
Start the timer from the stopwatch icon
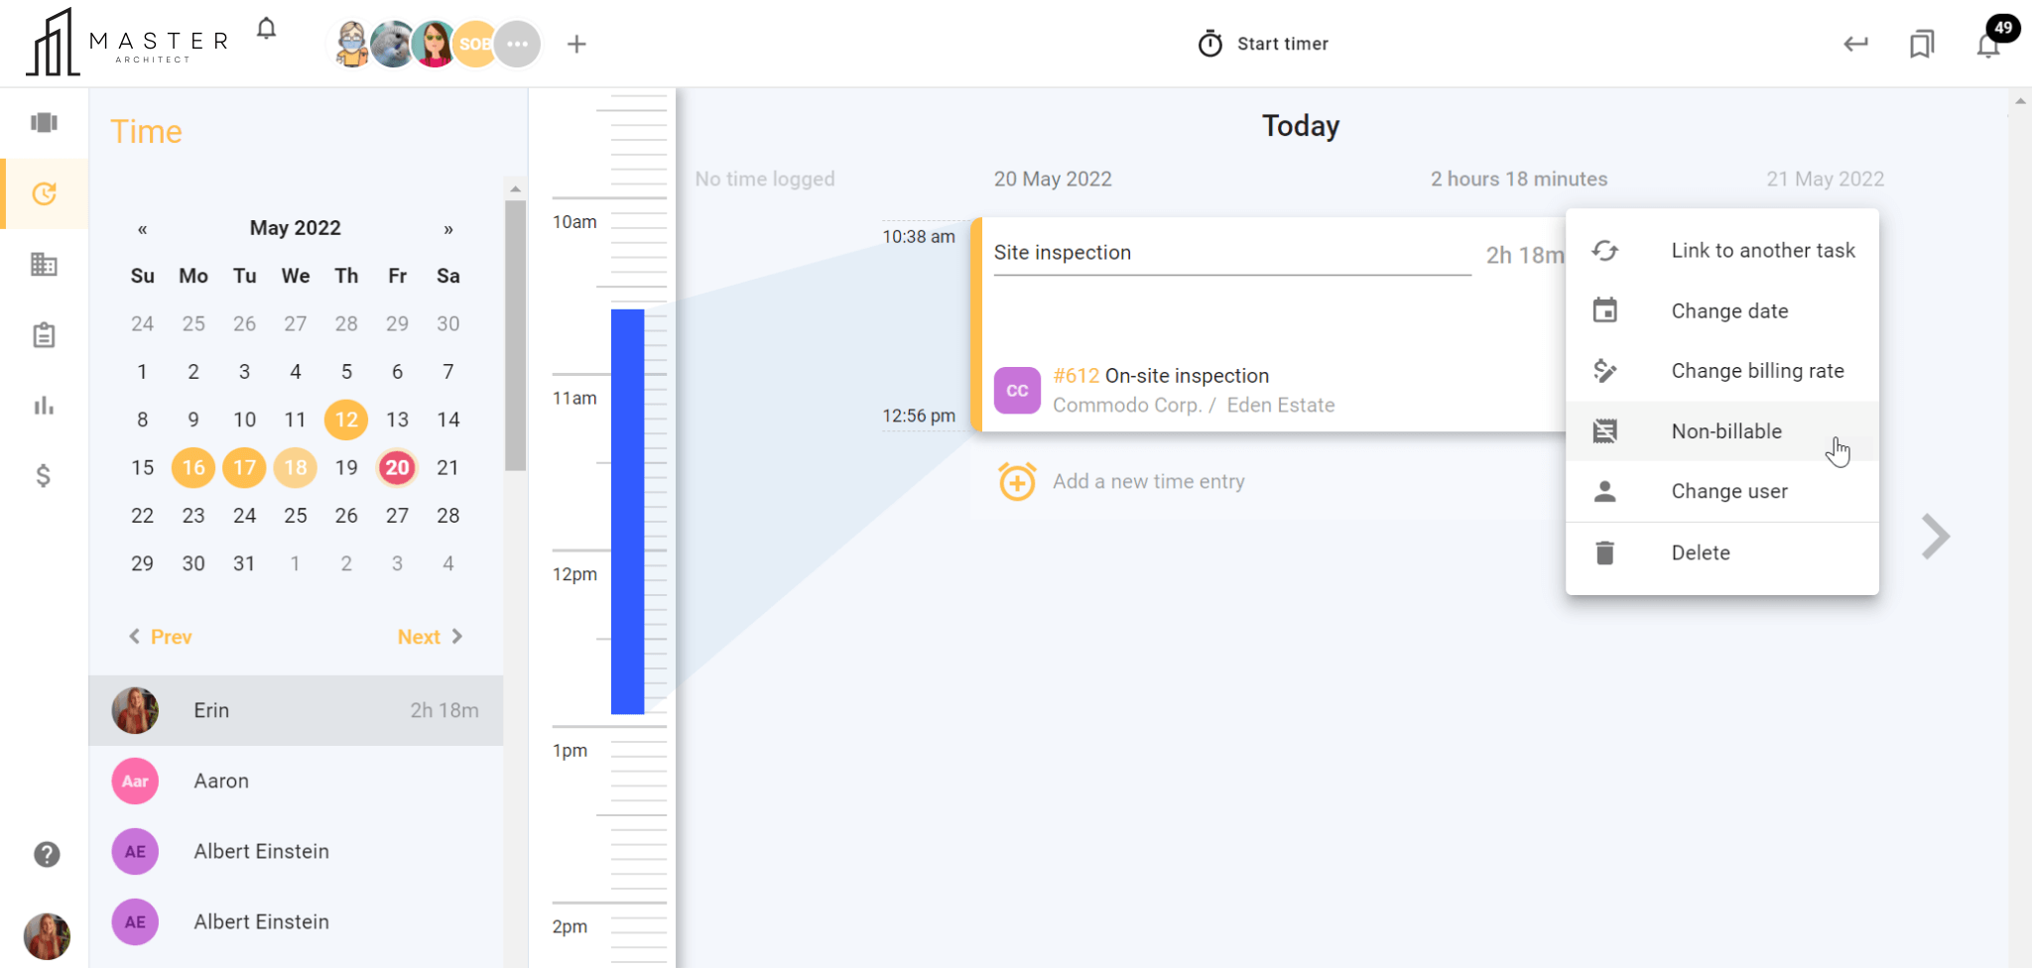pyautogui.click(x=1209, y=44)
